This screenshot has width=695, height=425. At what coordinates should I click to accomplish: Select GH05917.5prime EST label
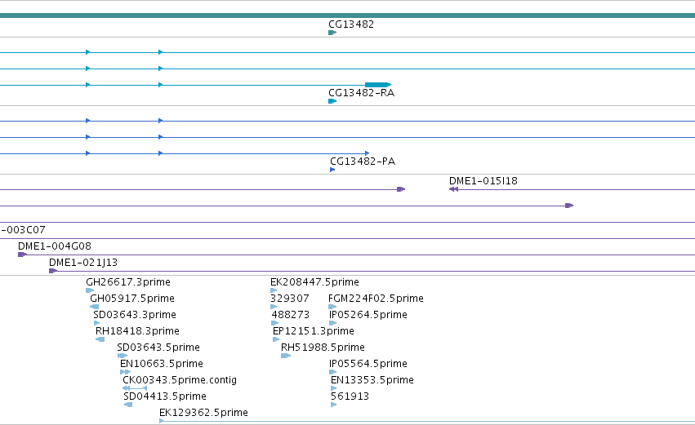(x=132, y=299)
